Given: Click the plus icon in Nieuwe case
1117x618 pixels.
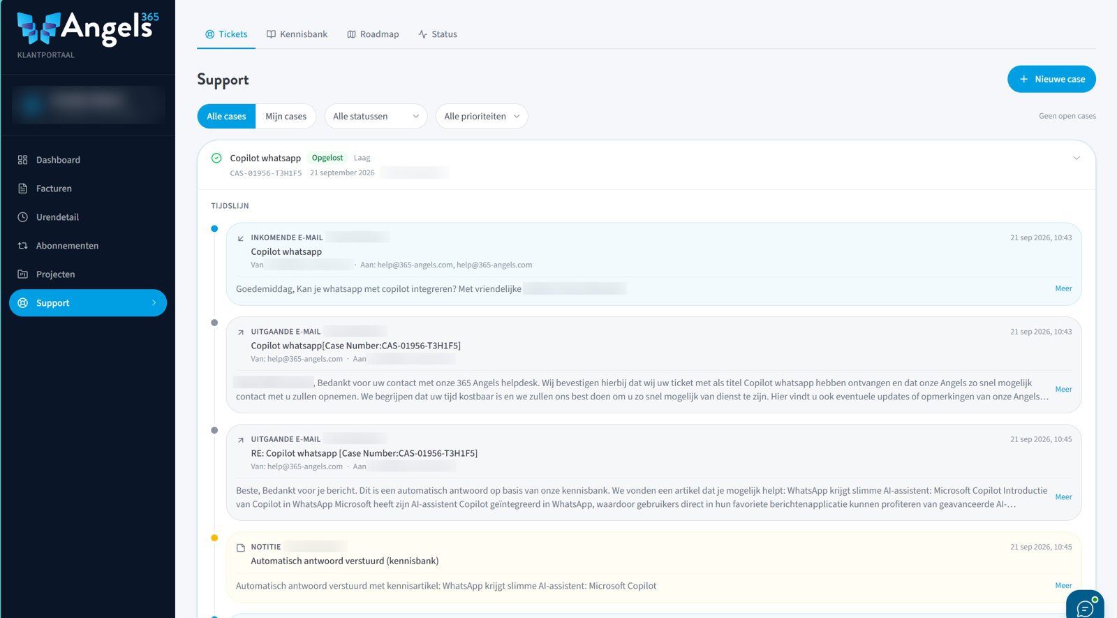Looking at the screenshot, I should click(x=1023, y=79).
